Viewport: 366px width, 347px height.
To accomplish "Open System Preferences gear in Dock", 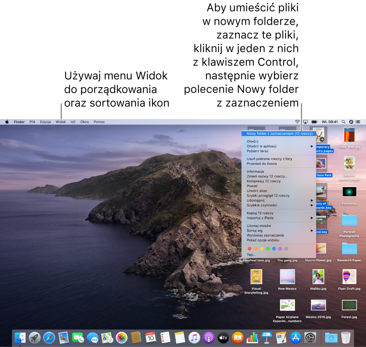I will 310,338.
